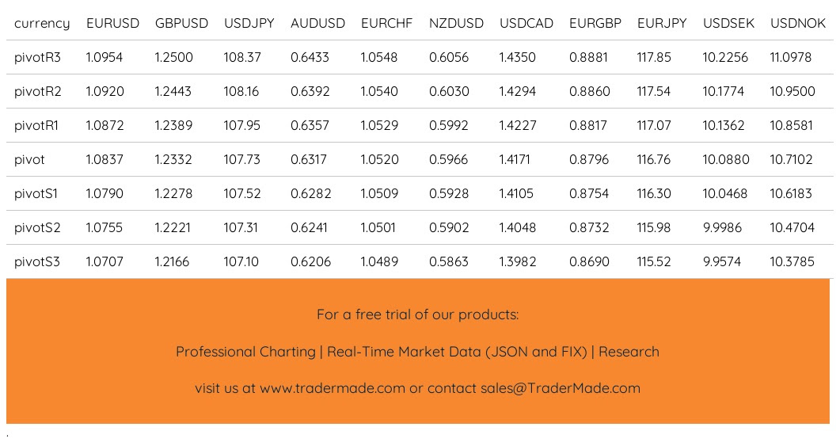This screenshot has height=446, width=836.
Task: Select USDSEK pivotS2 value 9.9986
Action: [722, 228]
